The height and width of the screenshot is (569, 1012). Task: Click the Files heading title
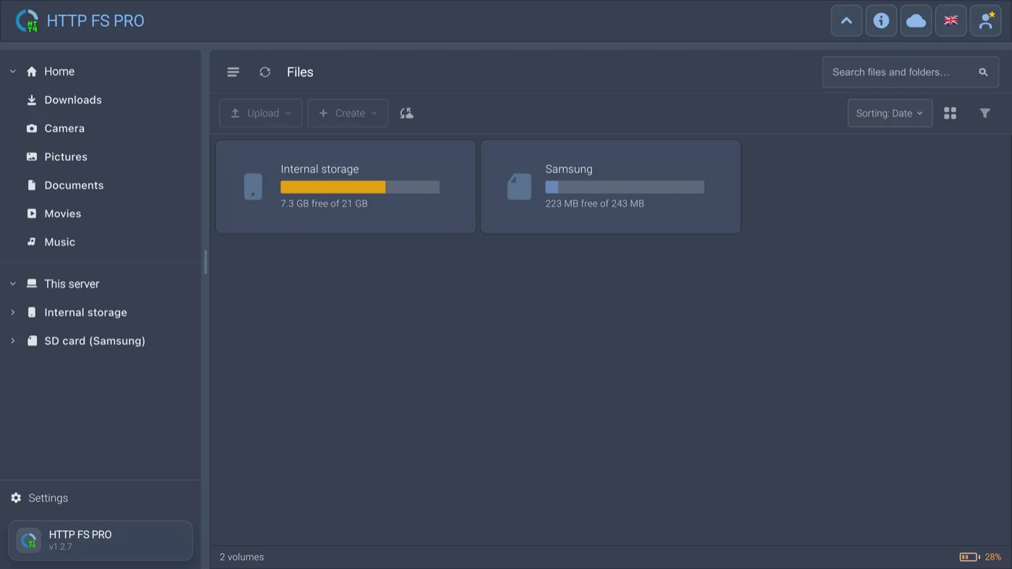(300, 72)
